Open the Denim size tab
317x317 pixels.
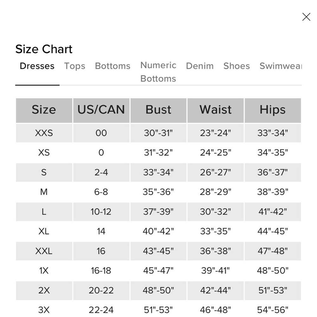pyautogui.click(x=200, y=66)
